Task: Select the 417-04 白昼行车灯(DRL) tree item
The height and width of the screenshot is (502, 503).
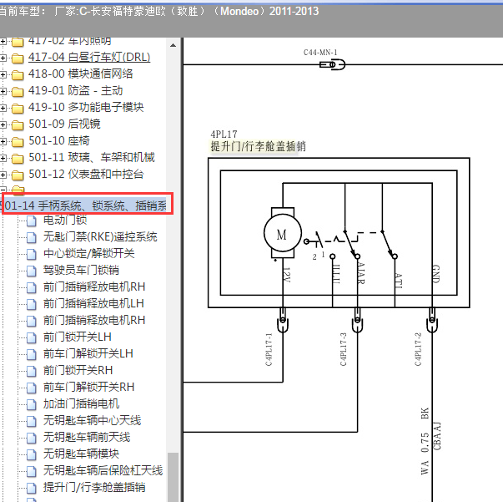Action: point(89,58)
